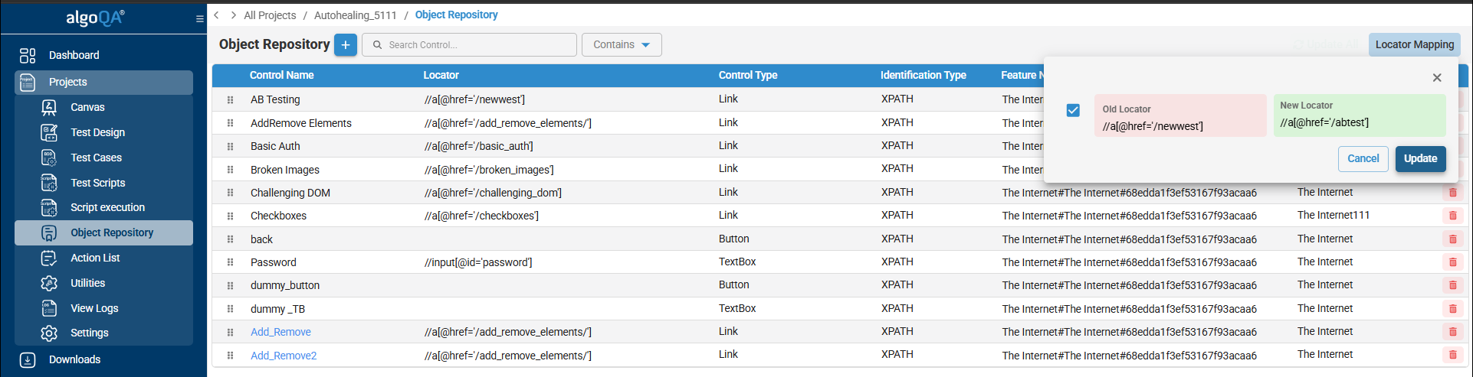Open the Add_Remove2 control link

[x=284, y=356]
